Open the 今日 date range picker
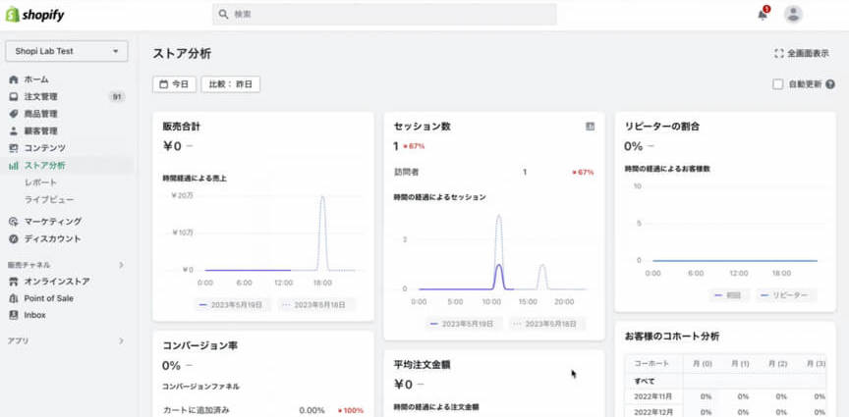Viewport: 849px width, 417px height. click(174, 84)
